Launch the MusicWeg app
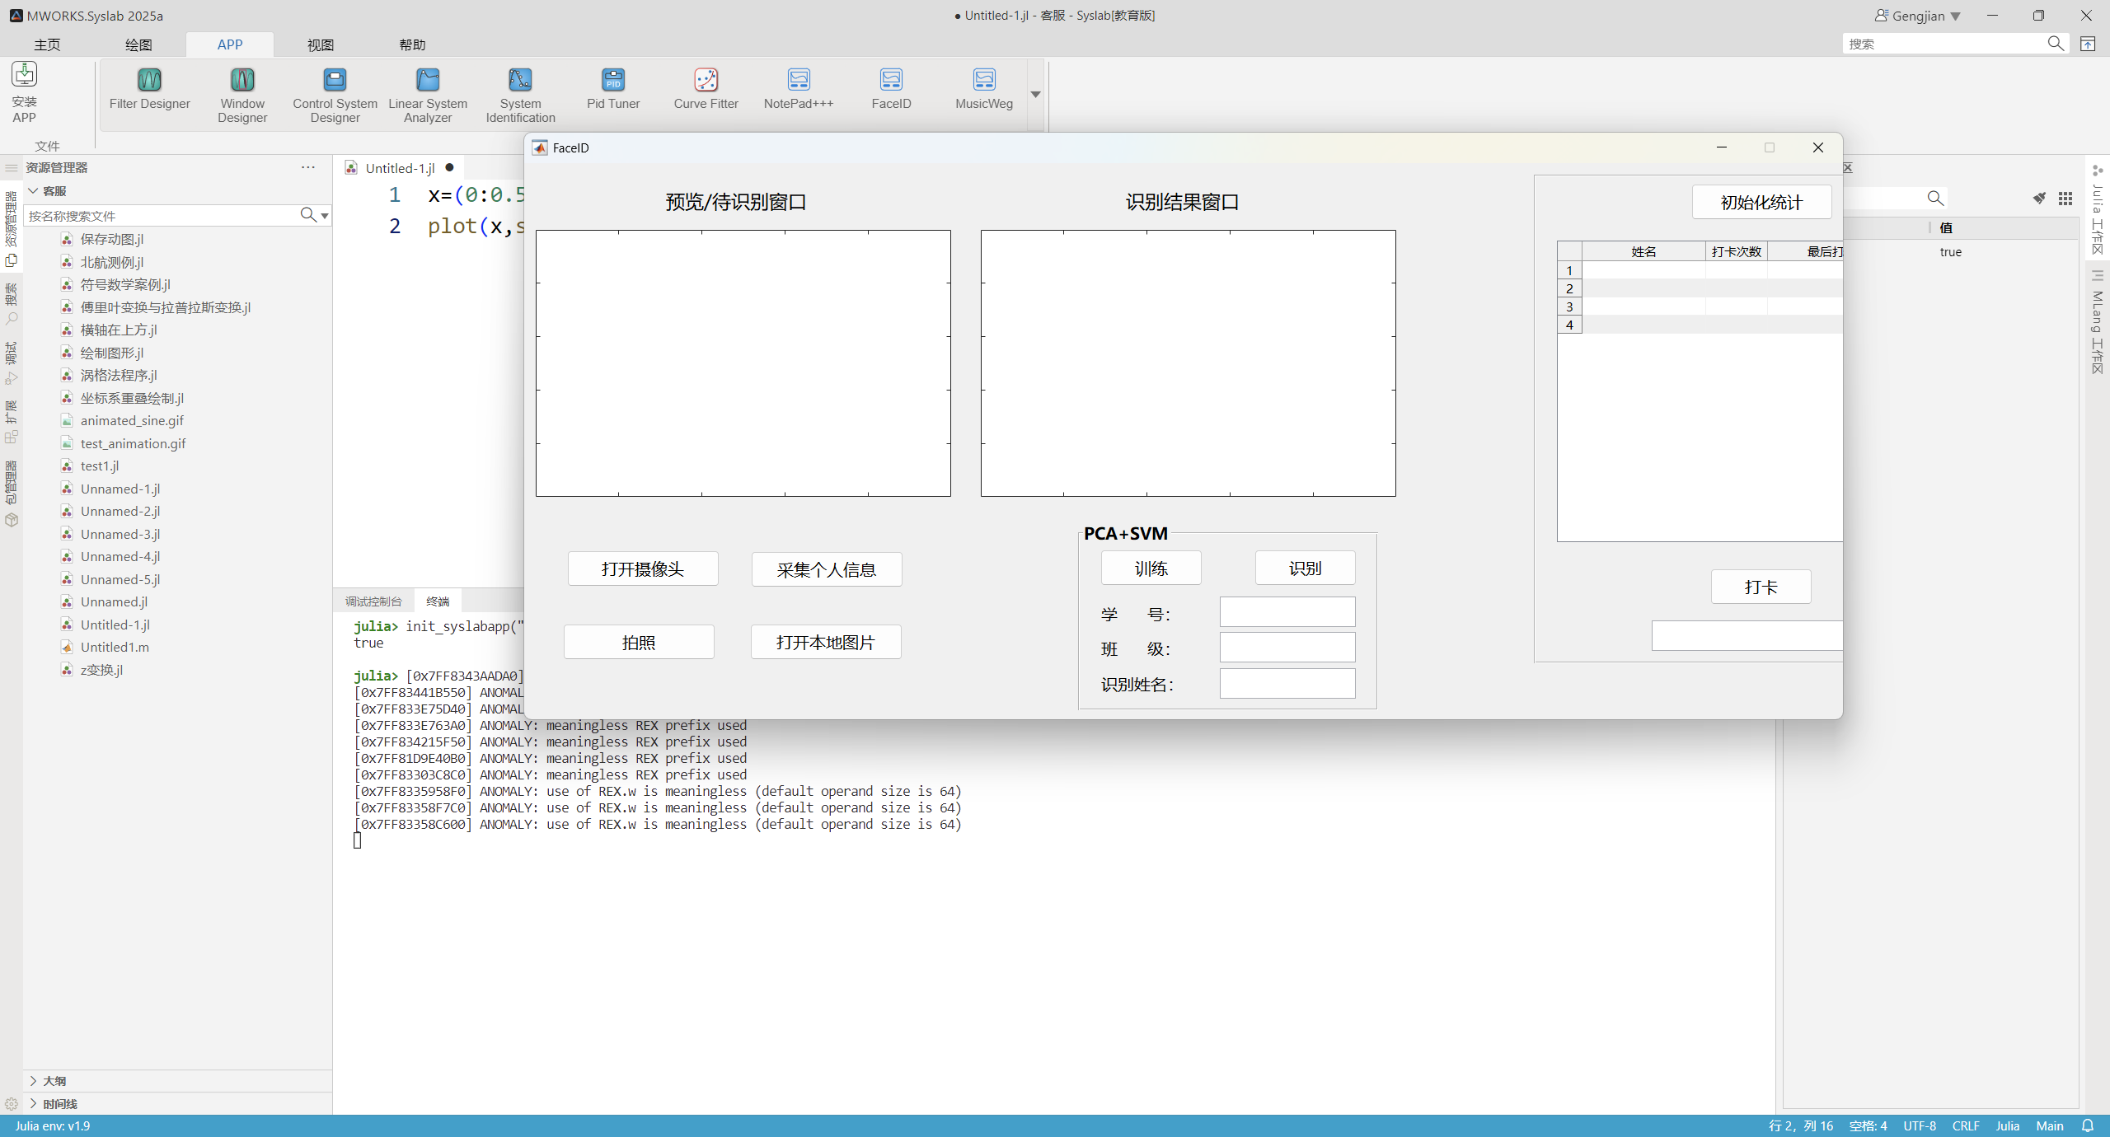 point(984,89)
